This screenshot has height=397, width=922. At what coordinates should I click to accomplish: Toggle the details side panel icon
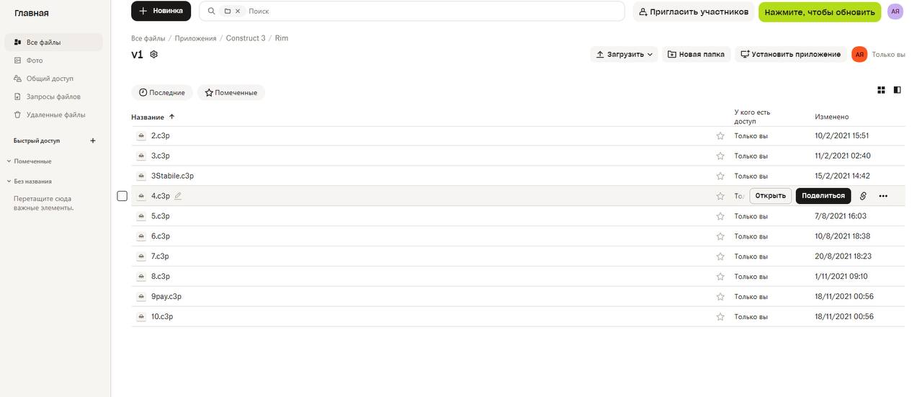(897, 90)
